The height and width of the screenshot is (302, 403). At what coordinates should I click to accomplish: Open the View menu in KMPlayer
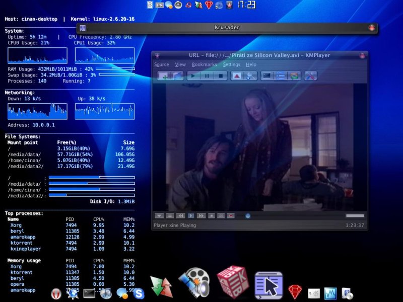(180, 64)
